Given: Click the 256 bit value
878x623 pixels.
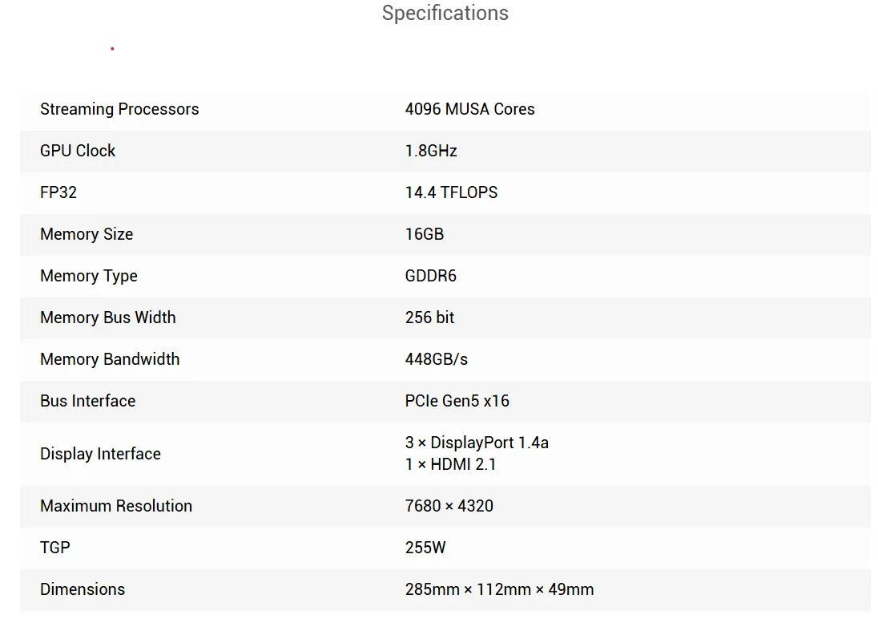Looking at the screenshot, I should (x=429, y=317).
